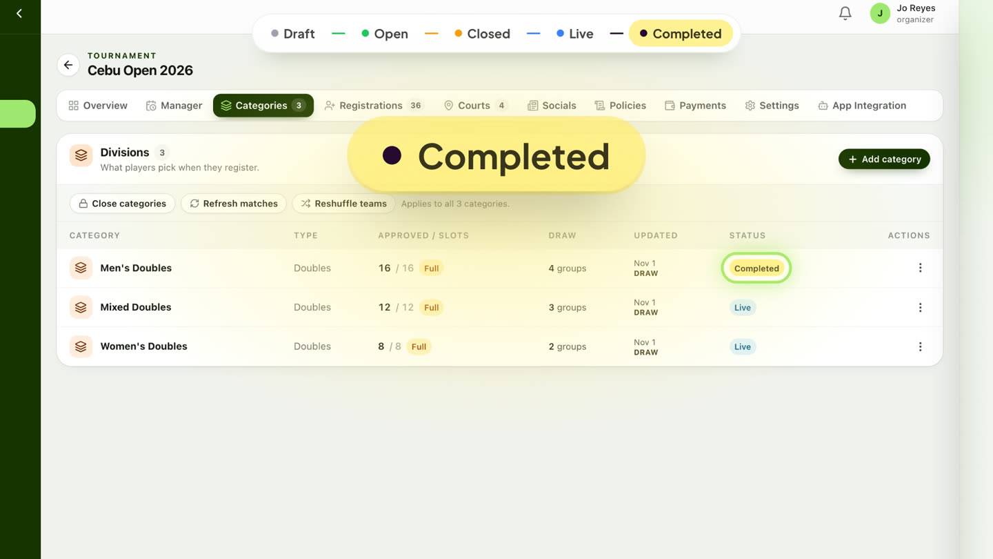This screenshot has width=993, height=559.
Task: Click the STATUS column header
Action: click(x=748, y=235)
